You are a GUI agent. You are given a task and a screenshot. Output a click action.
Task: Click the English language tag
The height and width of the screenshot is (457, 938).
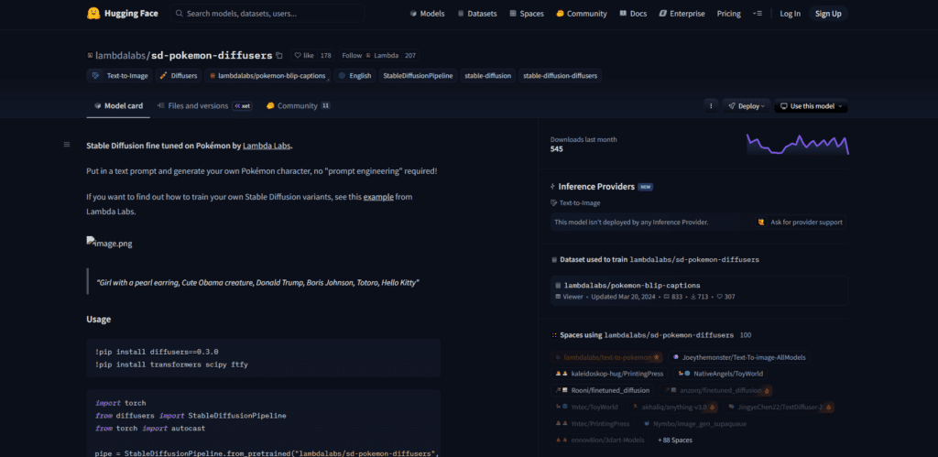tap(354, 75)
